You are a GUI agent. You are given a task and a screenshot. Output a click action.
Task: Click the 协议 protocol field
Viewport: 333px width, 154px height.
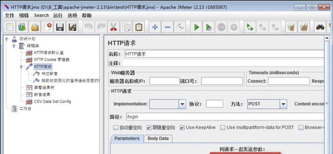point(214,104)
